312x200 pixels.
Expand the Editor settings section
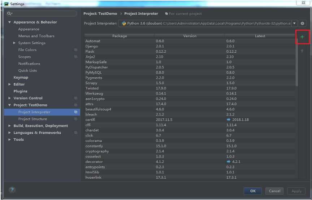point(9,84)
